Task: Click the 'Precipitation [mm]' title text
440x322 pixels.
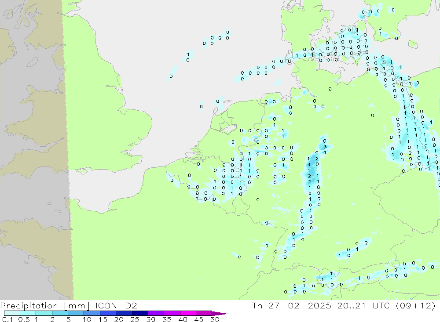Action: tap(45, 305)
